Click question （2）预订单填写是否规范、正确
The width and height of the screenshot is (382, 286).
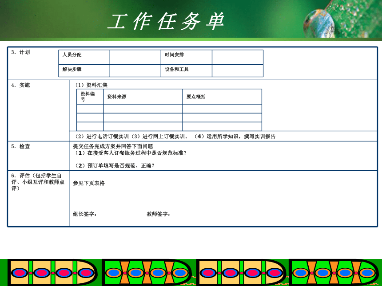(115, 166)
